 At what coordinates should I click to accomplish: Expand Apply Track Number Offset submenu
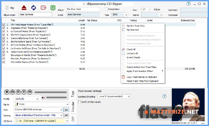(x=143, y=71)
